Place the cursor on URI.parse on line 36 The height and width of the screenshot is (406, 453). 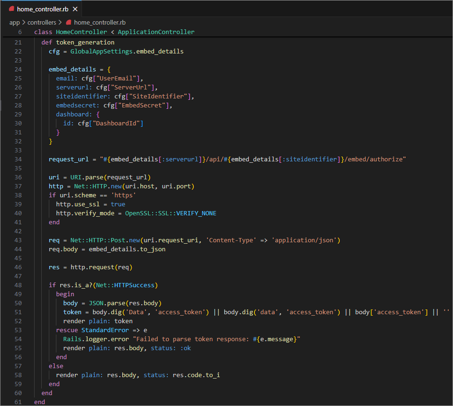[x=87, y=177]
